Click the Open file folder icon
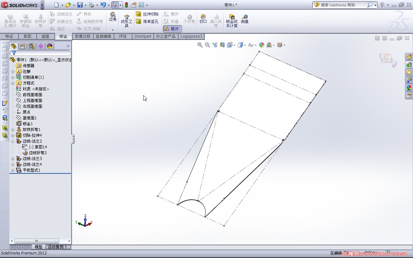The width and height of the screenshot is (413, 258). pos(68,5)
